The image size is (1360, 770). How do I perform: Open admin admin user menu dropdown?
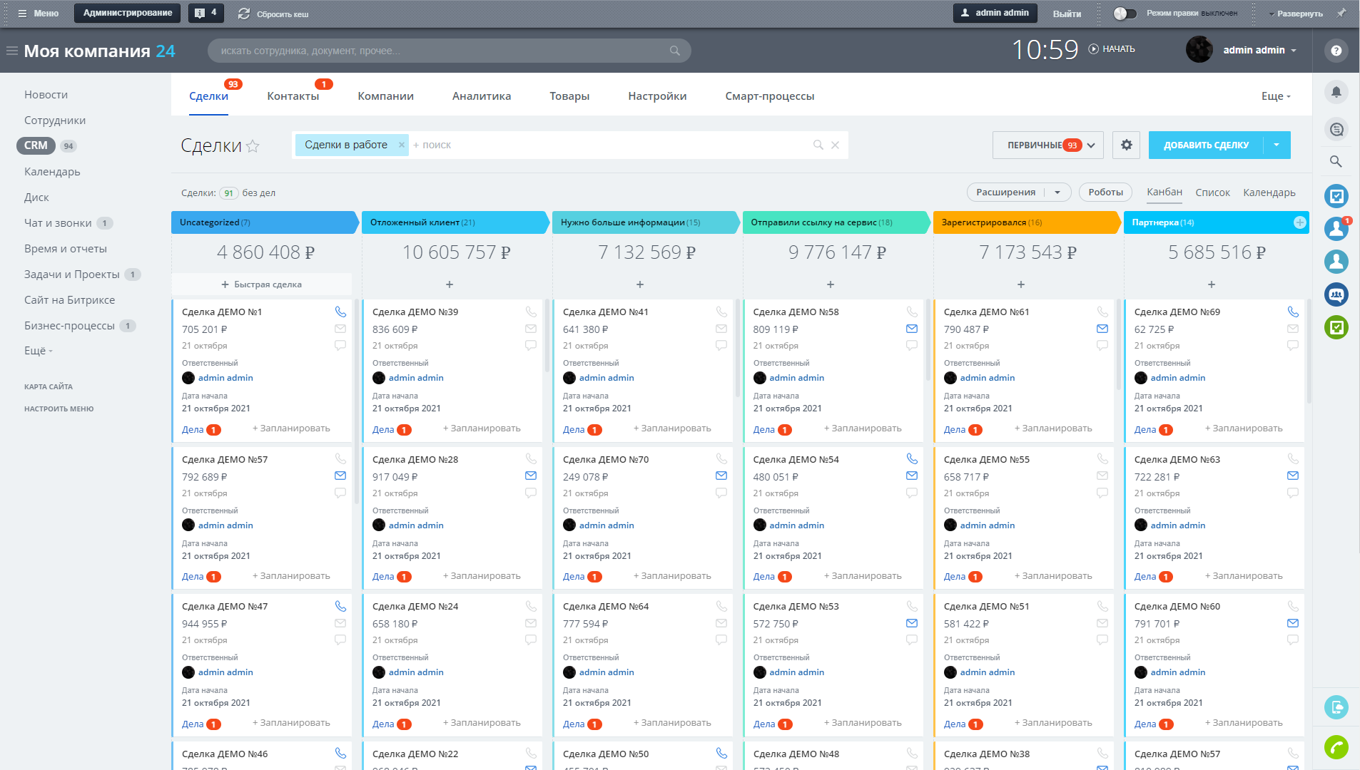1259,50
